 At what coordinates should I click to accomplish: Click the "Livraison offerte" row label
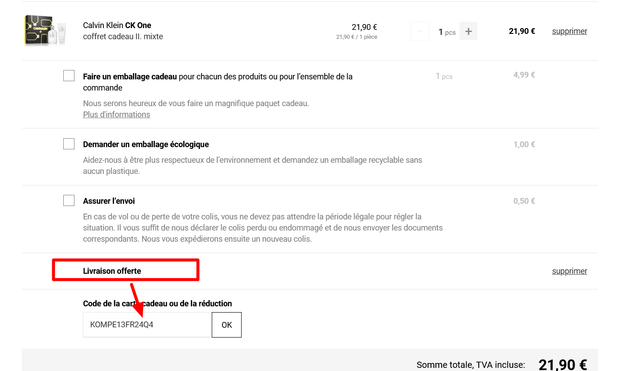coord(112,271)
